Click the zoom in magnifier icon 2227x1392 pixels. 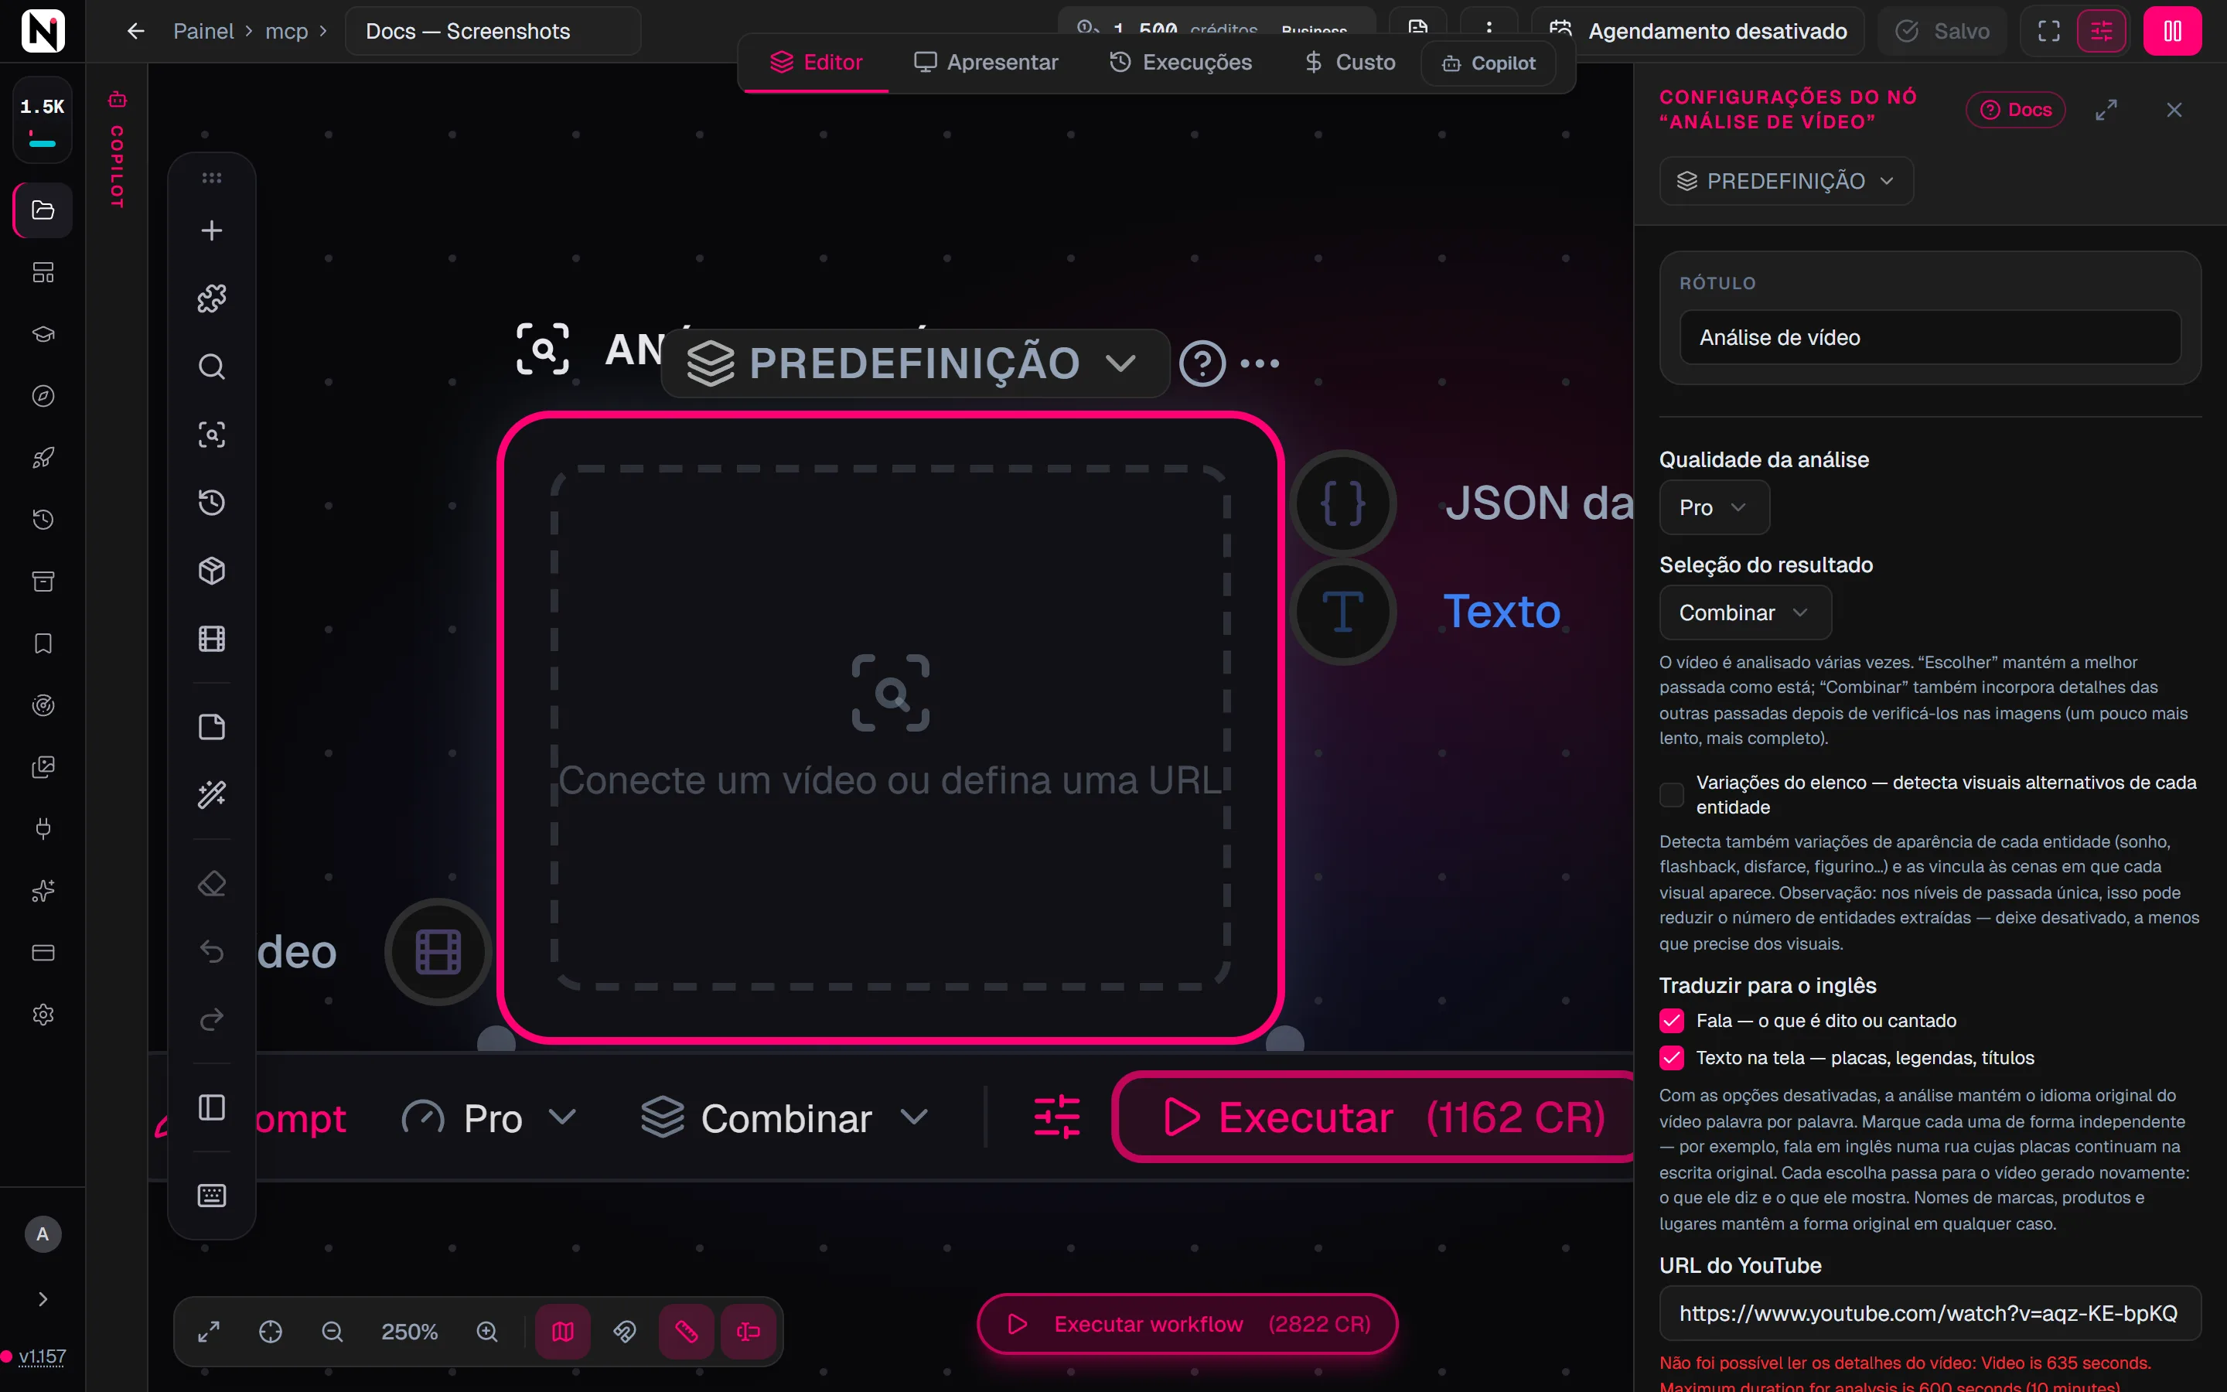click(487, 1331)
